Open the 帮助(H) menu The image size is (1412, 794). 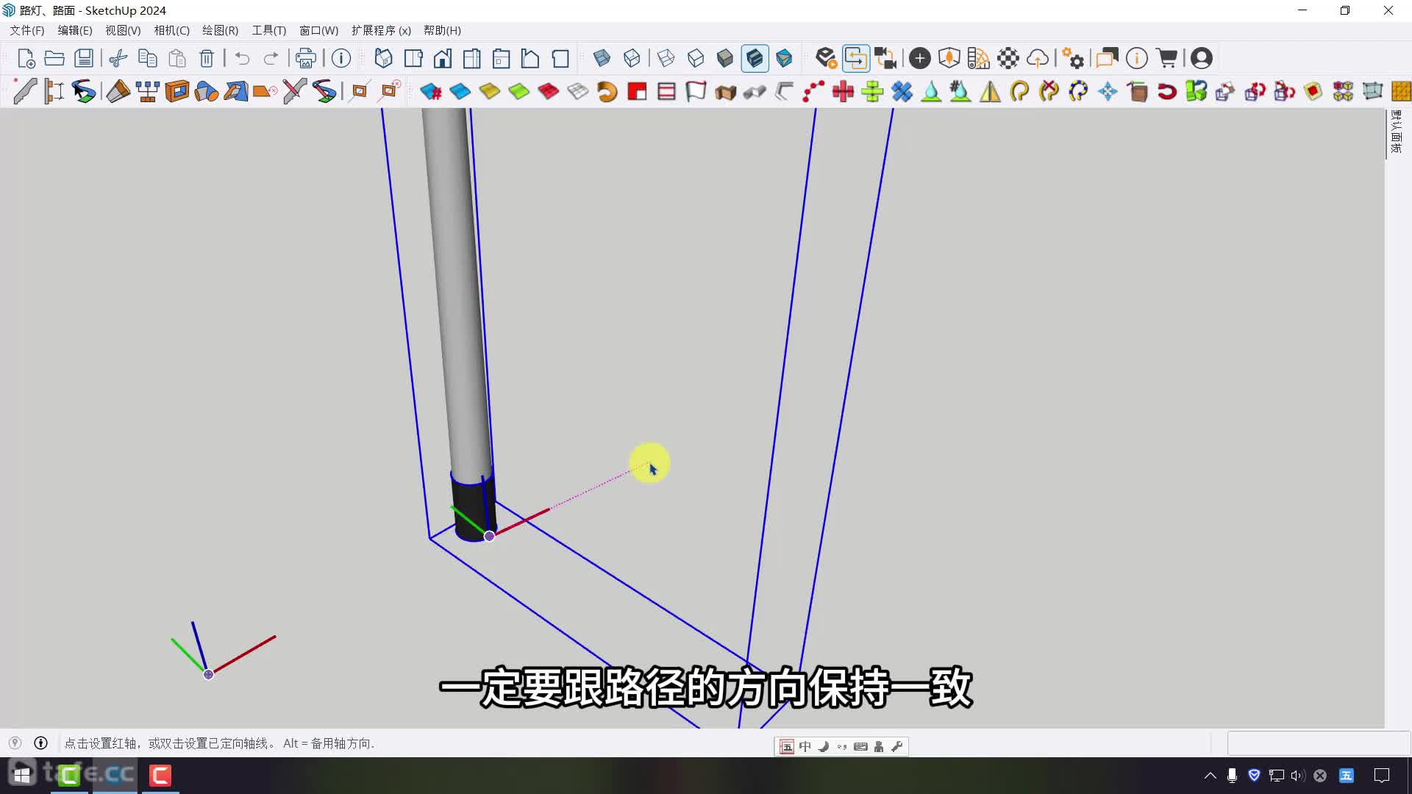coord(442,30)
